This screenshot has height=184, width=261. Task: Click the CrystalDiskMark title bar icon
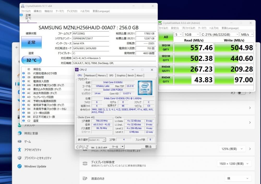click(160, 23)
